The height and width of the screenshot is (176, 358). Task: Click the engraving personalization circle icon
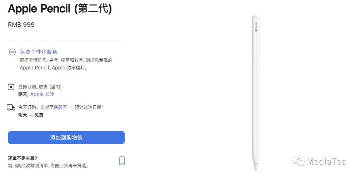(x=12, y=52)
